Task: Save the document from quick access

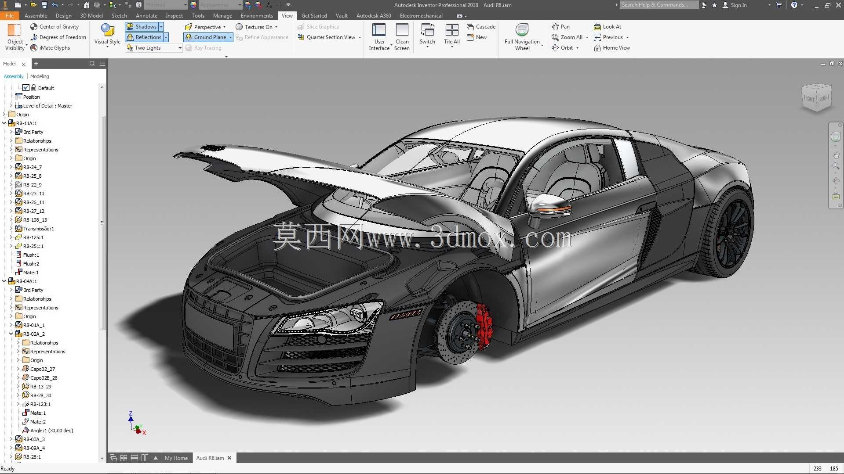Action: (44, 5)
